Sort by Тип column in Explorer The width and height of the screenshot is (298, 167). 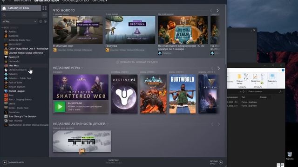click(243, 97)
